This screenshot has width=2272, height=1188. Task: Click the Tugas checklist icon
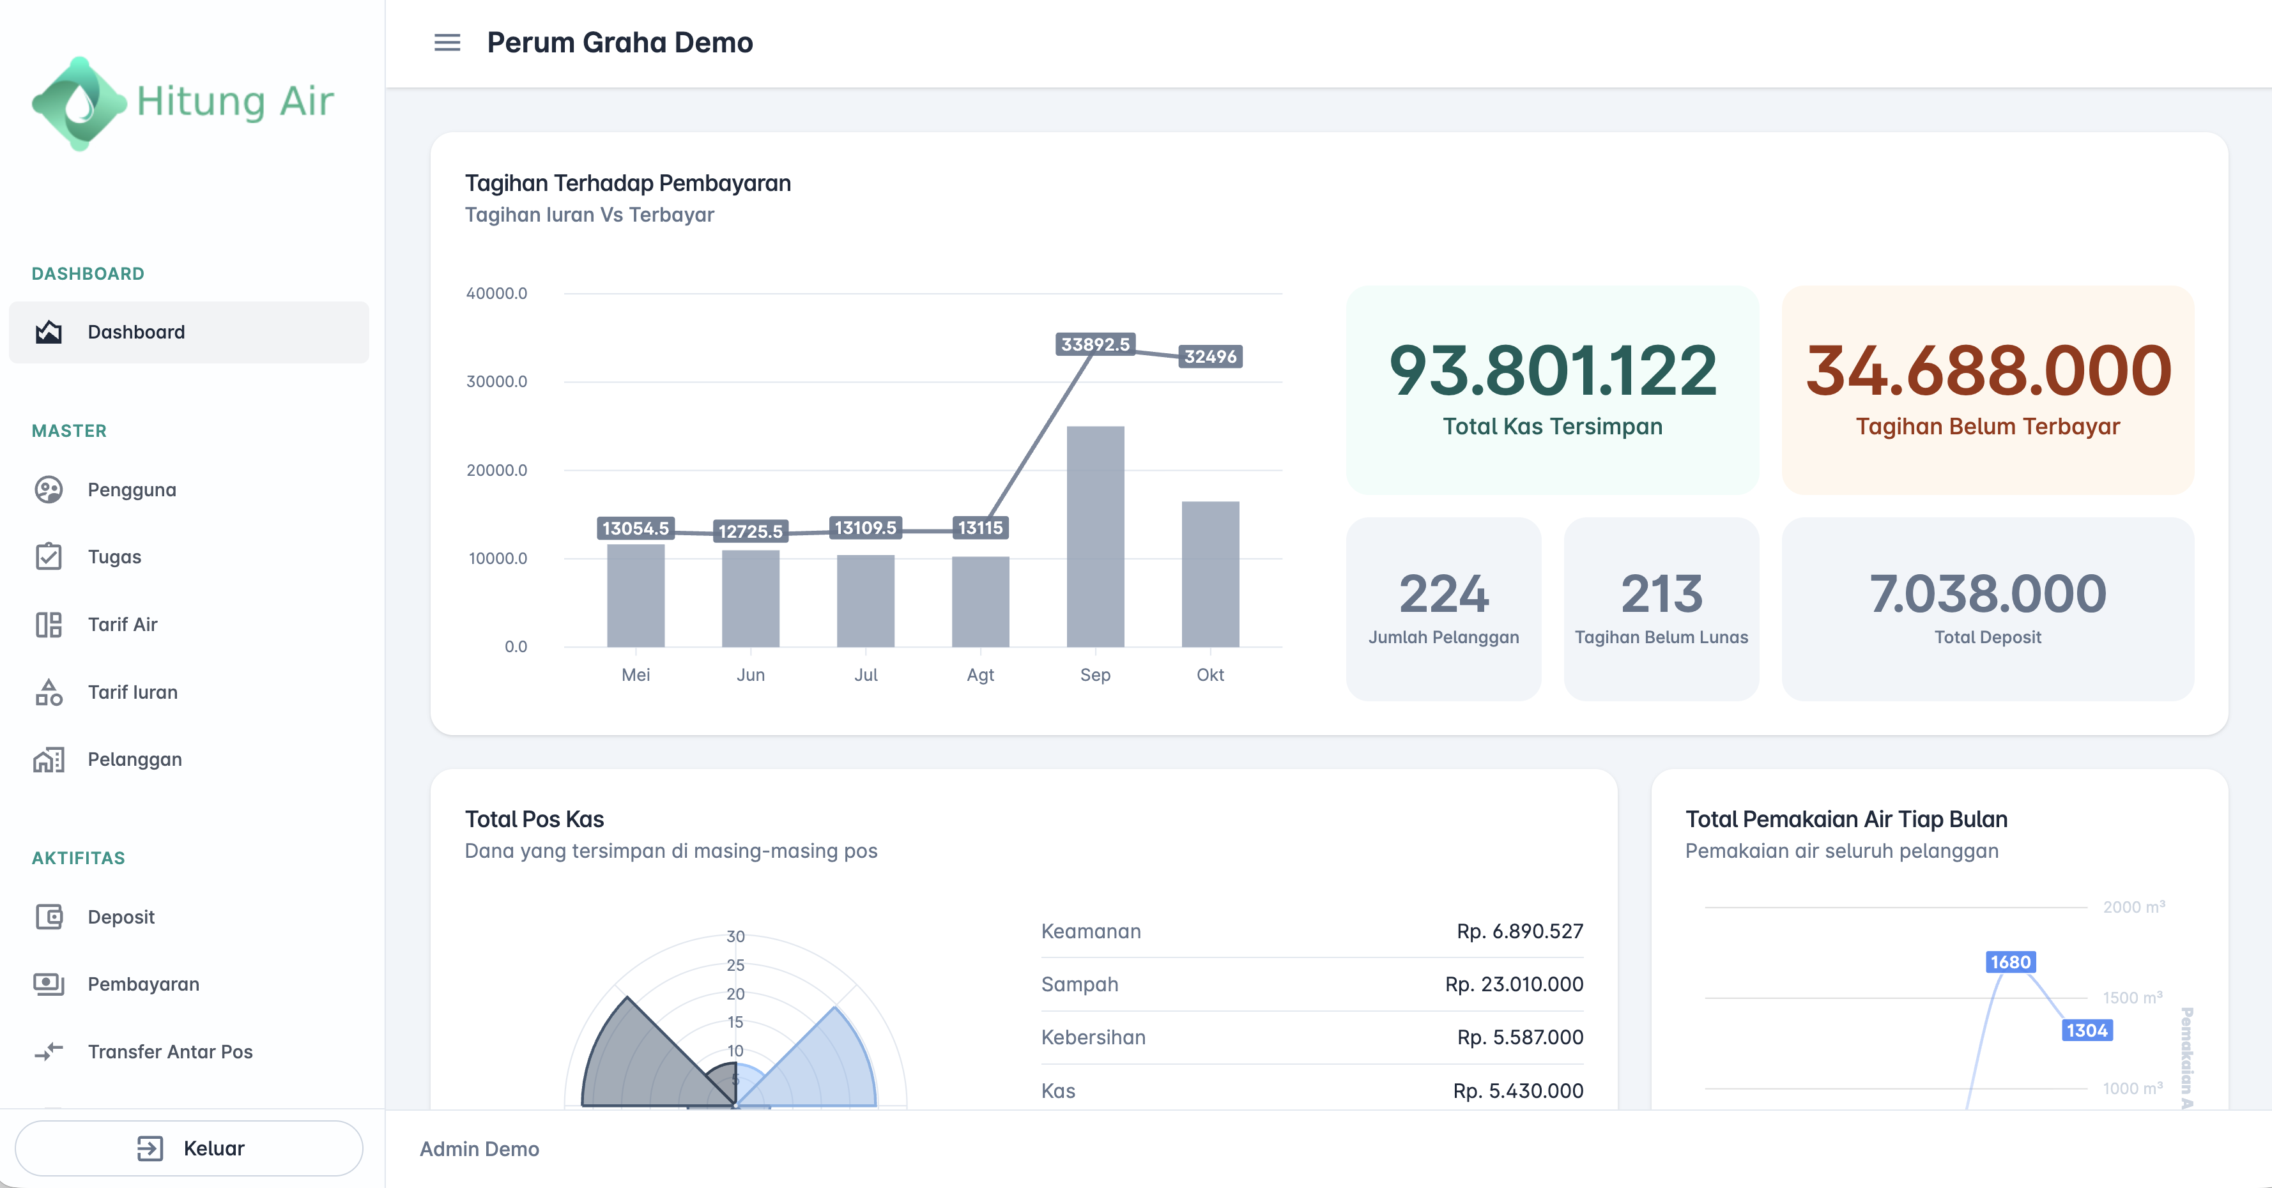[x=49, y=556]
